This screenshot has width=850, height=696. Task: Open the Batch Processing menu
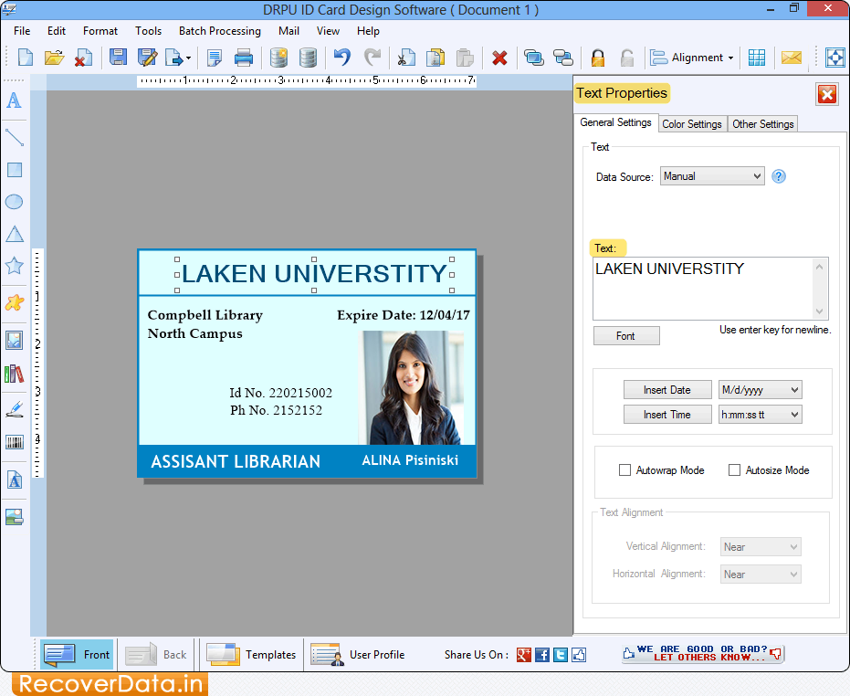click(x=219, y=30)
